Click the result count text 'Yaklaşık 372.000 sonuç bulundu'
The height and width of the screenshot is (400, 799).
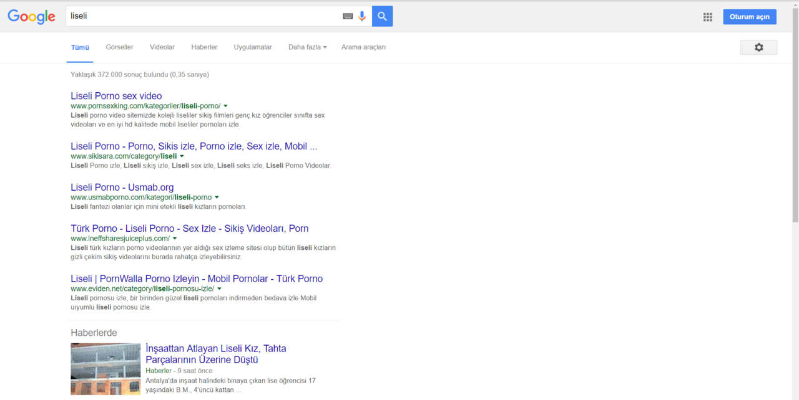pos(119,74)
